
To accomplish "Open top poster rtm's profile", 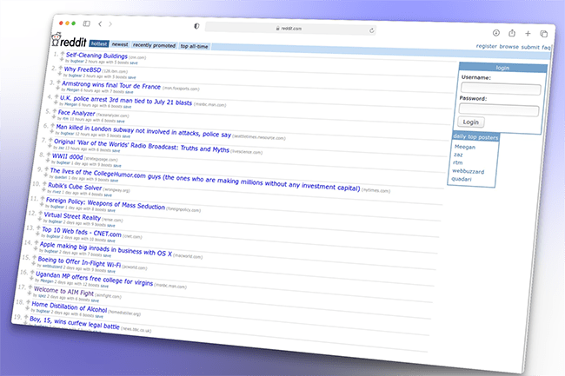I will (x=457, y=162).
